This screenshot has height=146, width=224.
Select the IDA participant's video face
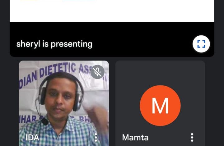click(60, 98)
